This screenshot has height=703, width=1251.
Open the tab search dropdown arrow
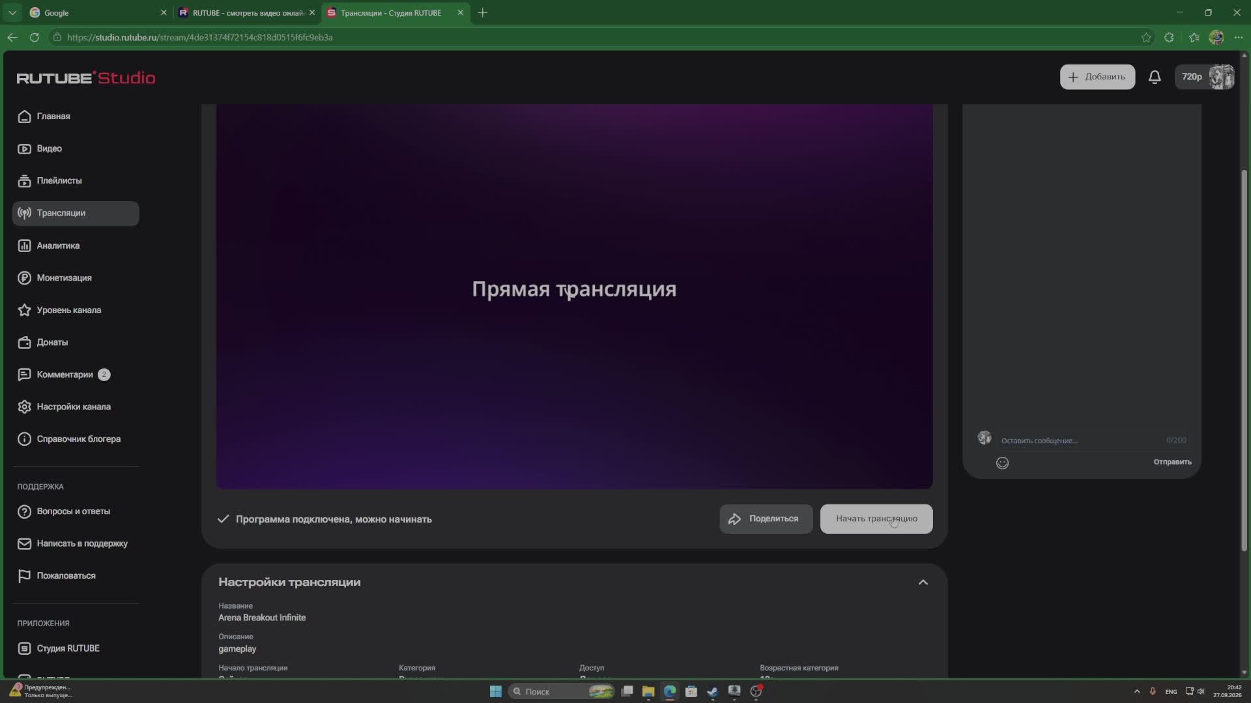pos(12,12)
